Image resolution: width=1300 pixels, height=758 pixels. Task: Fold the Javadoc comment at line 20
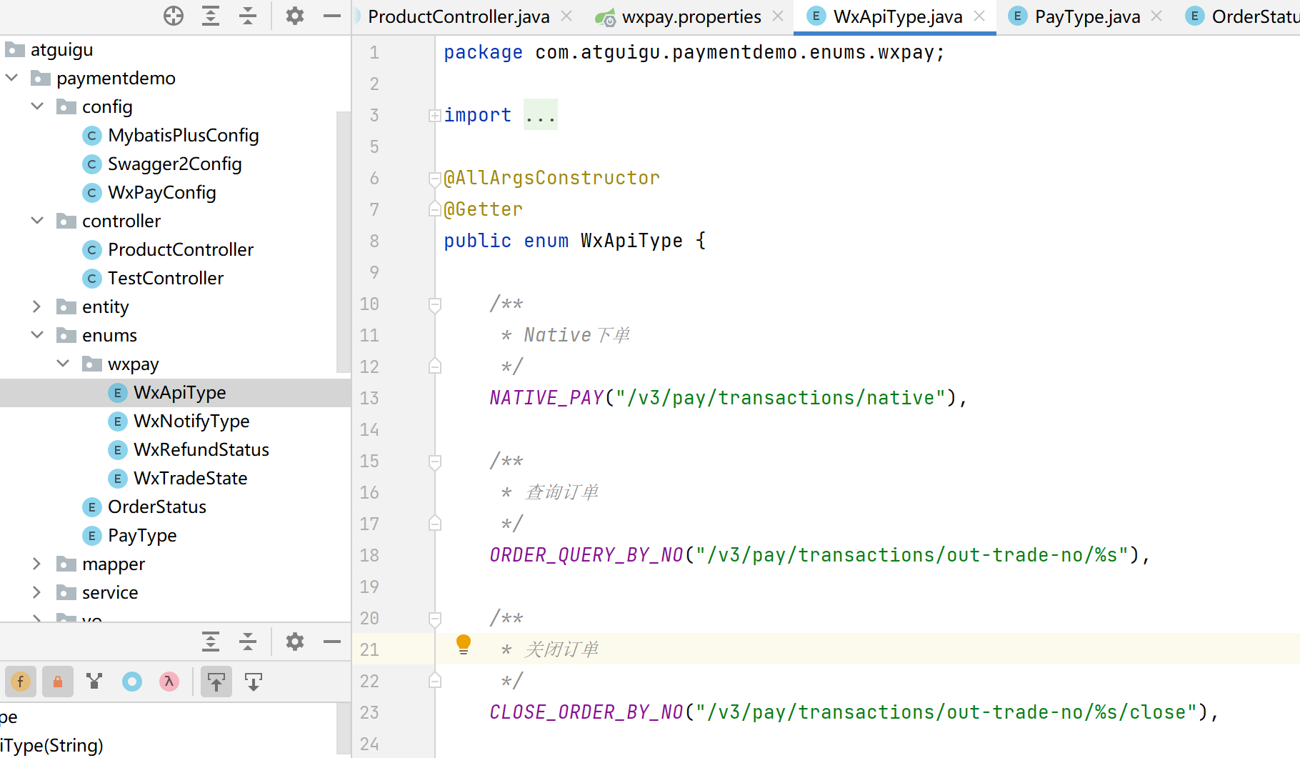point(434,619)
